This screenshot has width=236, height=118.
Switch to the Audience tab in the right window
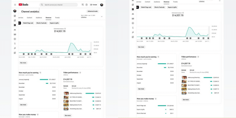click(157, 2)
